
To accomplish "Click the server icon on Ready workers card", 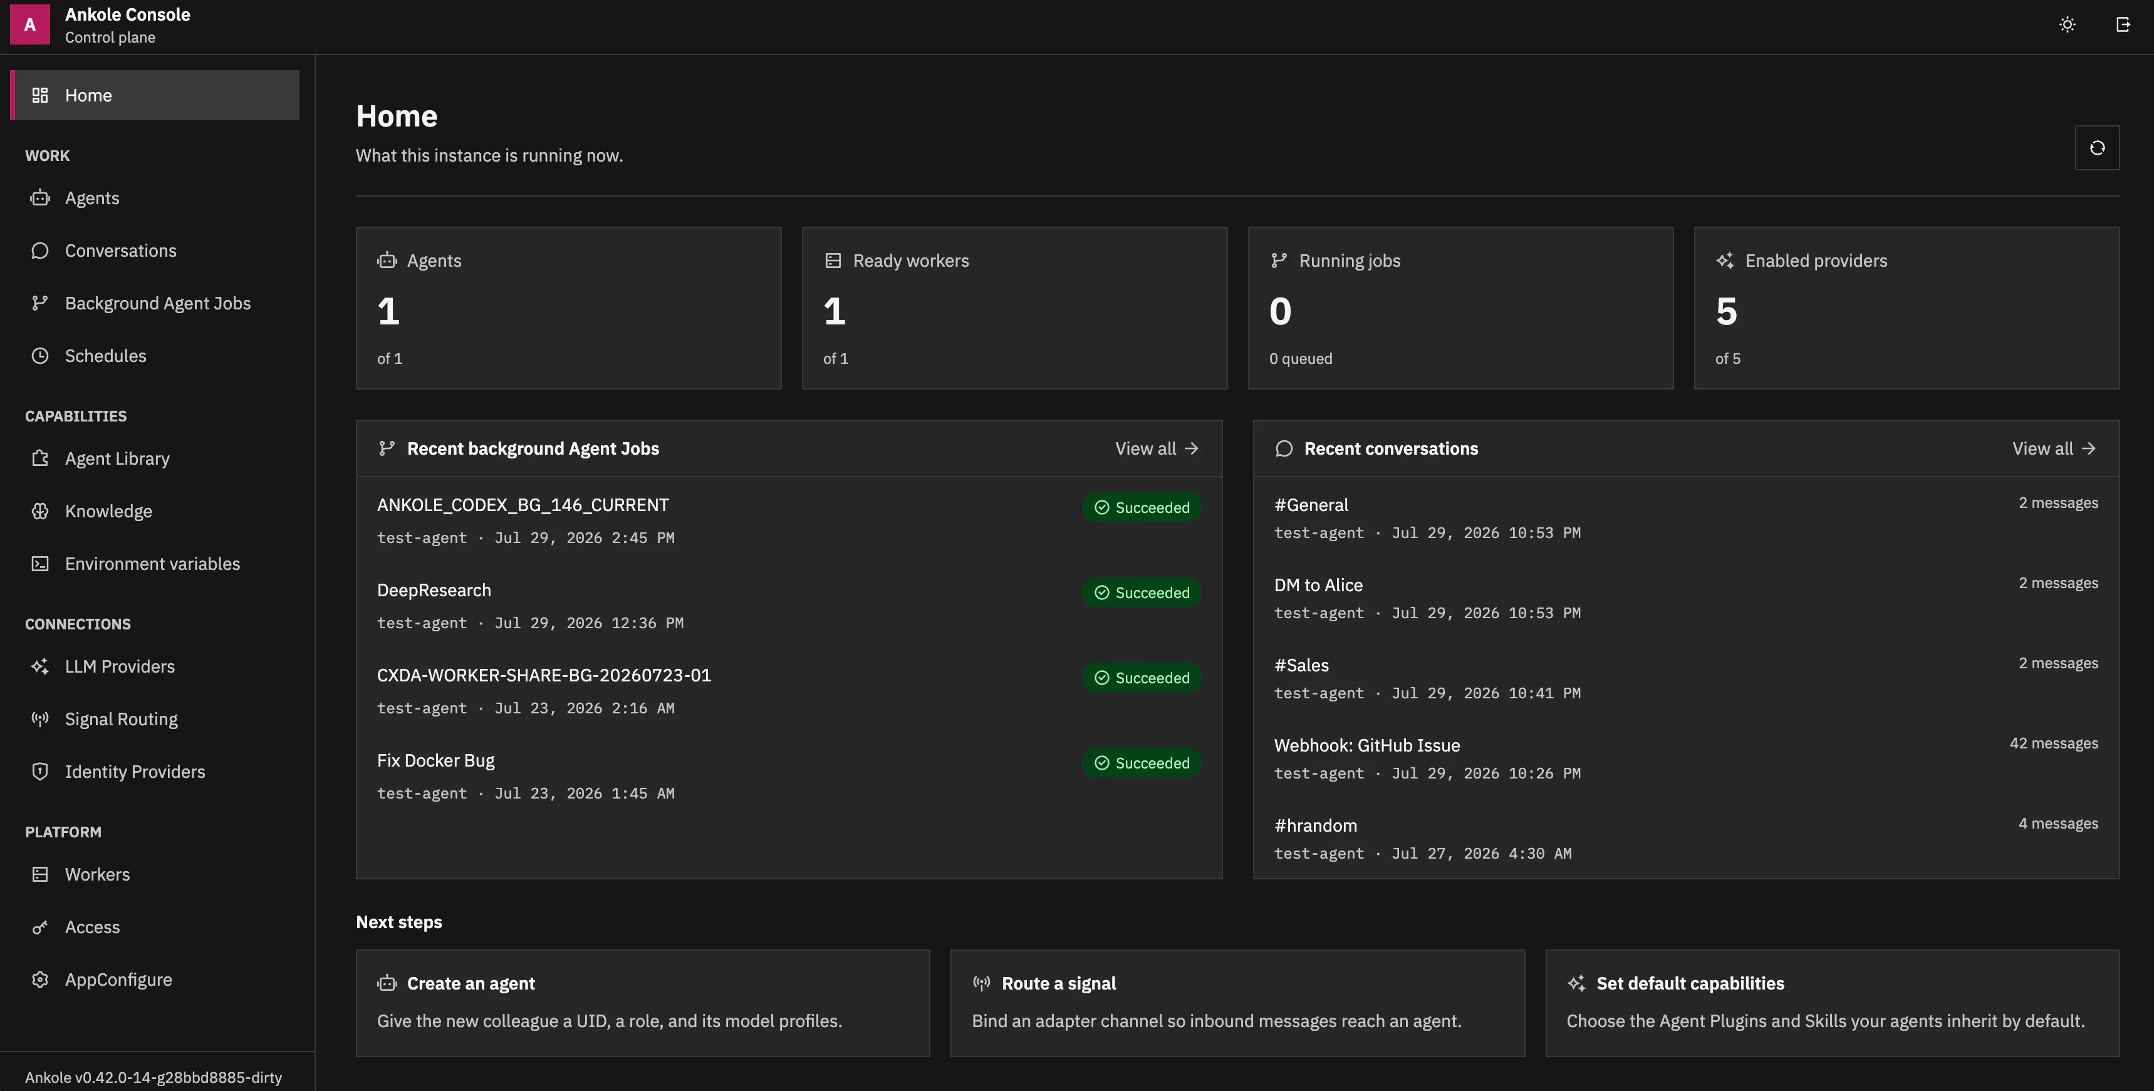I will point(833,261).
